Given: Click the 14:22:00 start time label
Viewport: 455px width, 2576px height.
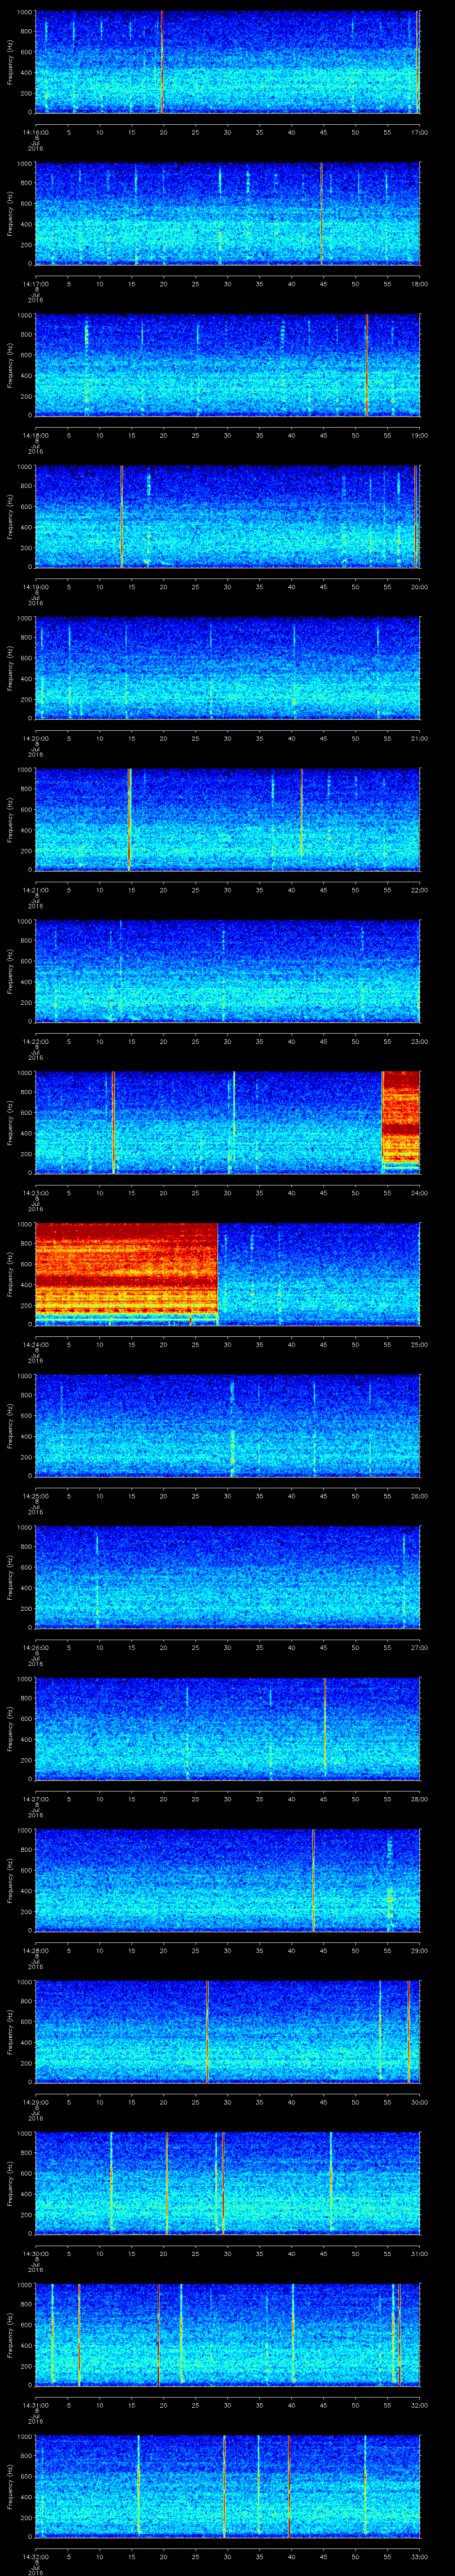Looking at the screenshot, I should [x=36, y=1042].
